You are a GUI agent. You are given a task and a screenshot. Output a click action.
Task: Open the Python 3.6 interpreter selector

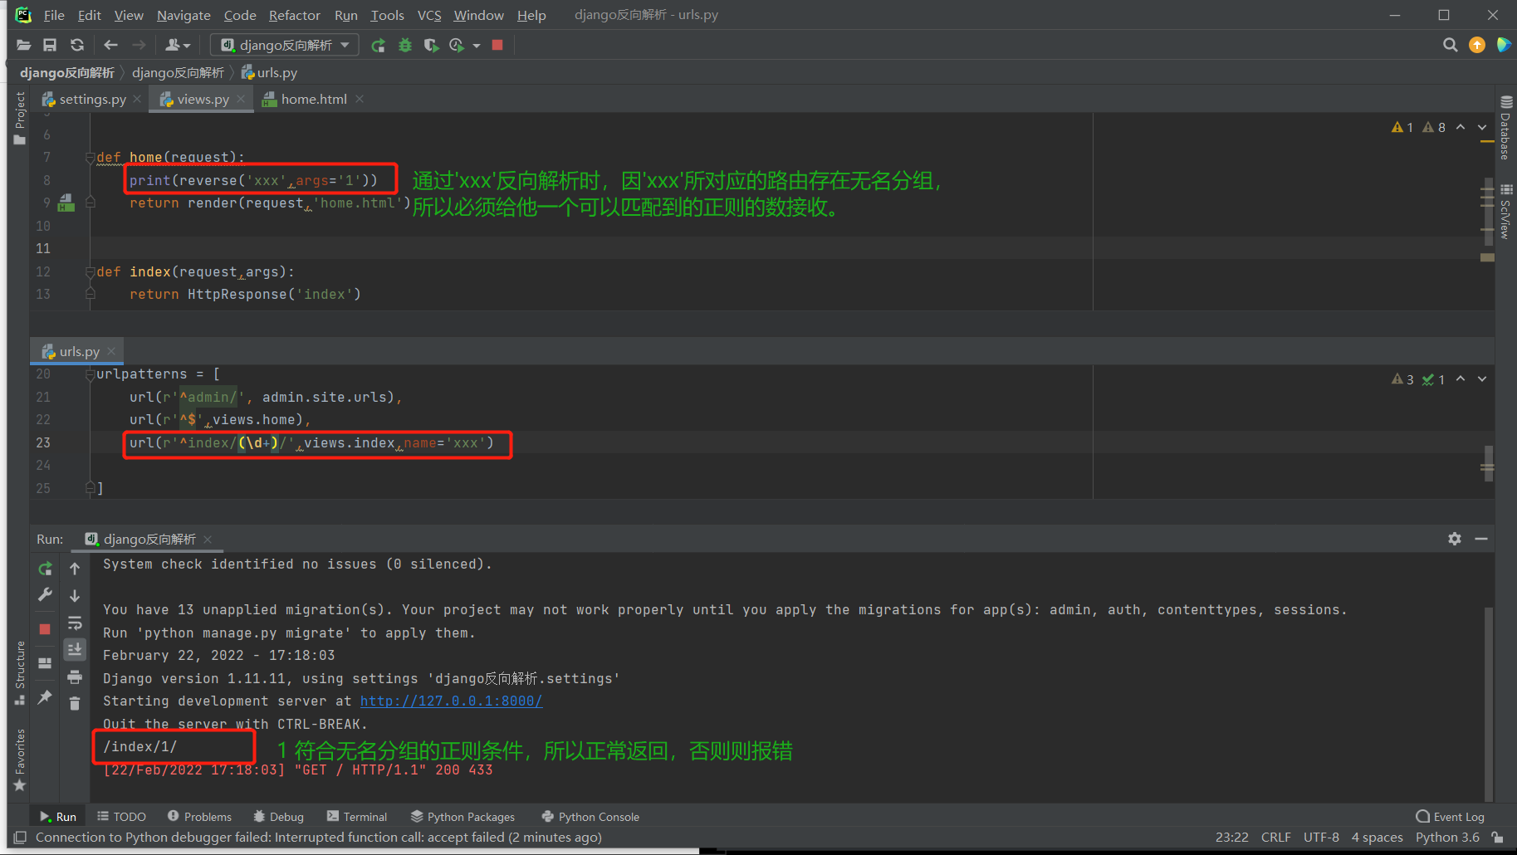pos(1447,838)
